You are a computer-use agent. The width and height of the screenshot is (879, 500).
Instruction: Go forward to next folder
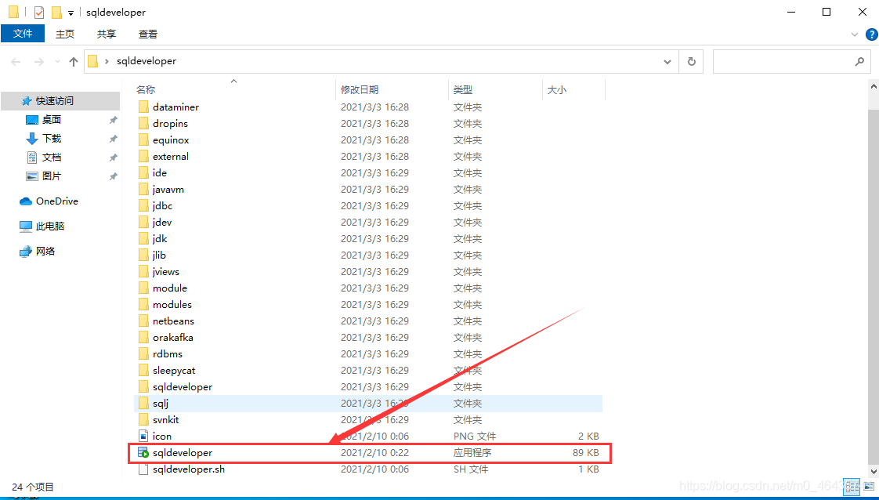tap(38, 62)
